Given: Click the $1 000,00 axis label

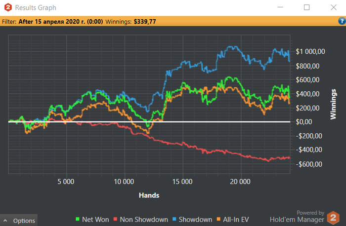Looking at the screenshot, I should click(x=310, y=51).
